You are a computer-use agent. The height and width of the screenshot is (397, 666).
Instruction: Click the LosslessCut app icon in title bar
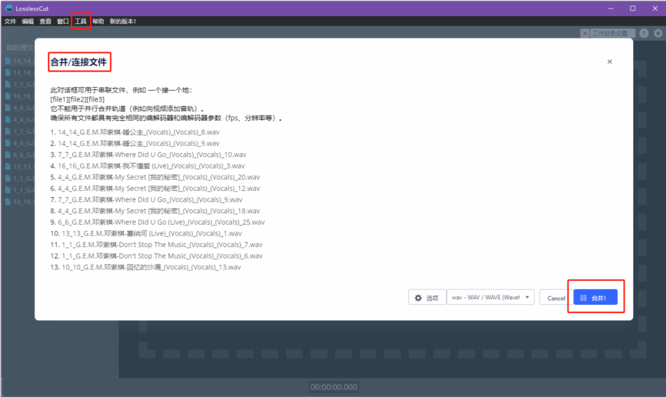pyautogui.click(x=9, y=8)
